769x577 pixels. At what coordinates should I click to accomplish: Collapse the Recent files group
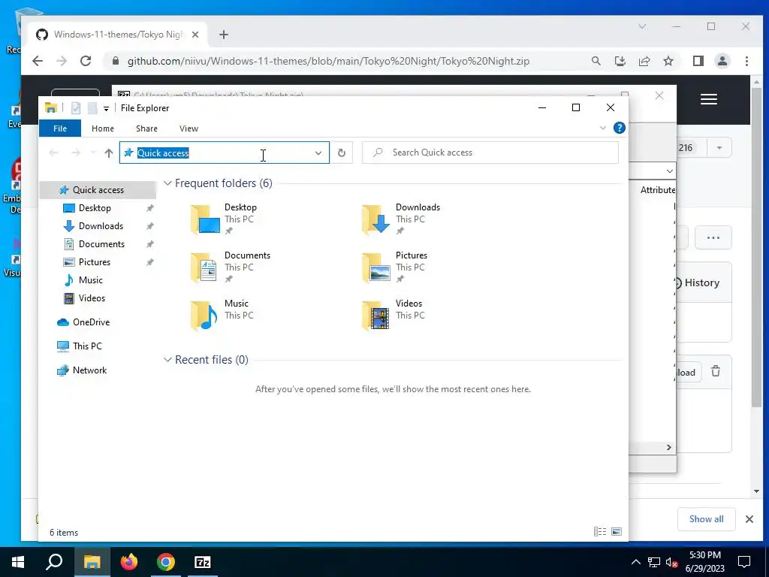pyautogui.click(x=167, y=360)
